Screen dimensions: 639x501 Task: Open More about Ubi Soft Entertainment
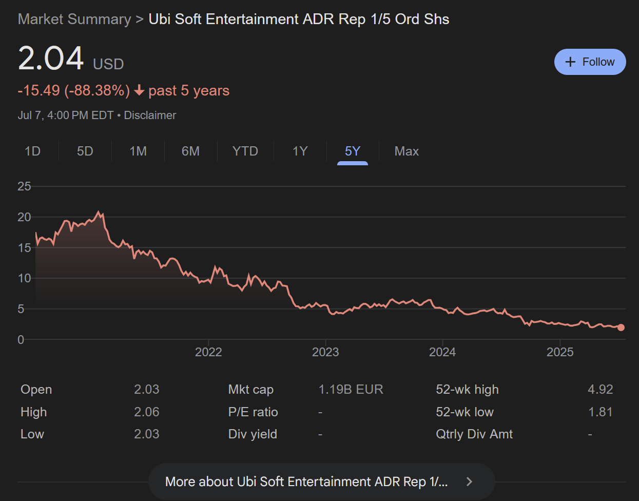pyautogui.click(x=322, y=481)
